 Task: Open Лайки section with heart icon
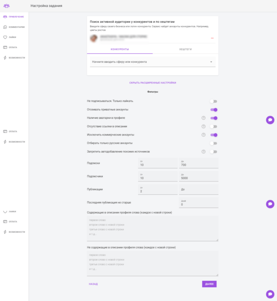(9, 37)
